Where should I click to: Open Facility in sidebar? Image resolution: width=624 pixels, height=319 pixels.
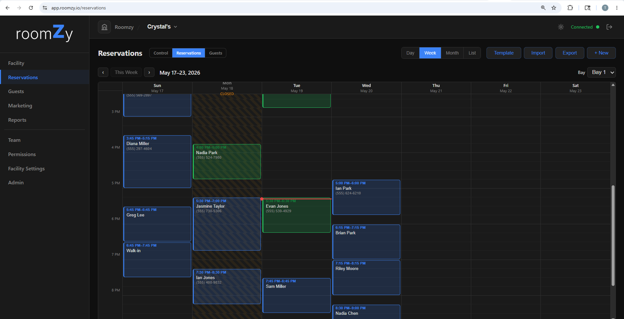pyautogui.click(x=45, y=63)
